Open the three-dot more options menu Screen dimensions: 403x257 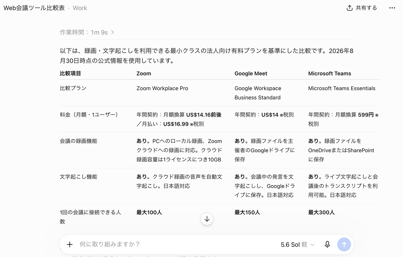click(x=392, y=8)
